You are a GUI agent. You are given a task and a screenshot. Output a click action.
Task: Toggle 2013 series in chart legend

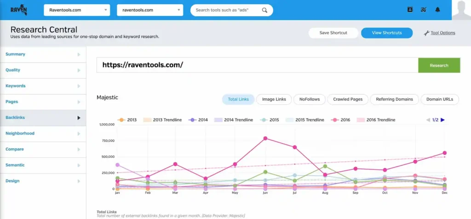coord(127,120)
